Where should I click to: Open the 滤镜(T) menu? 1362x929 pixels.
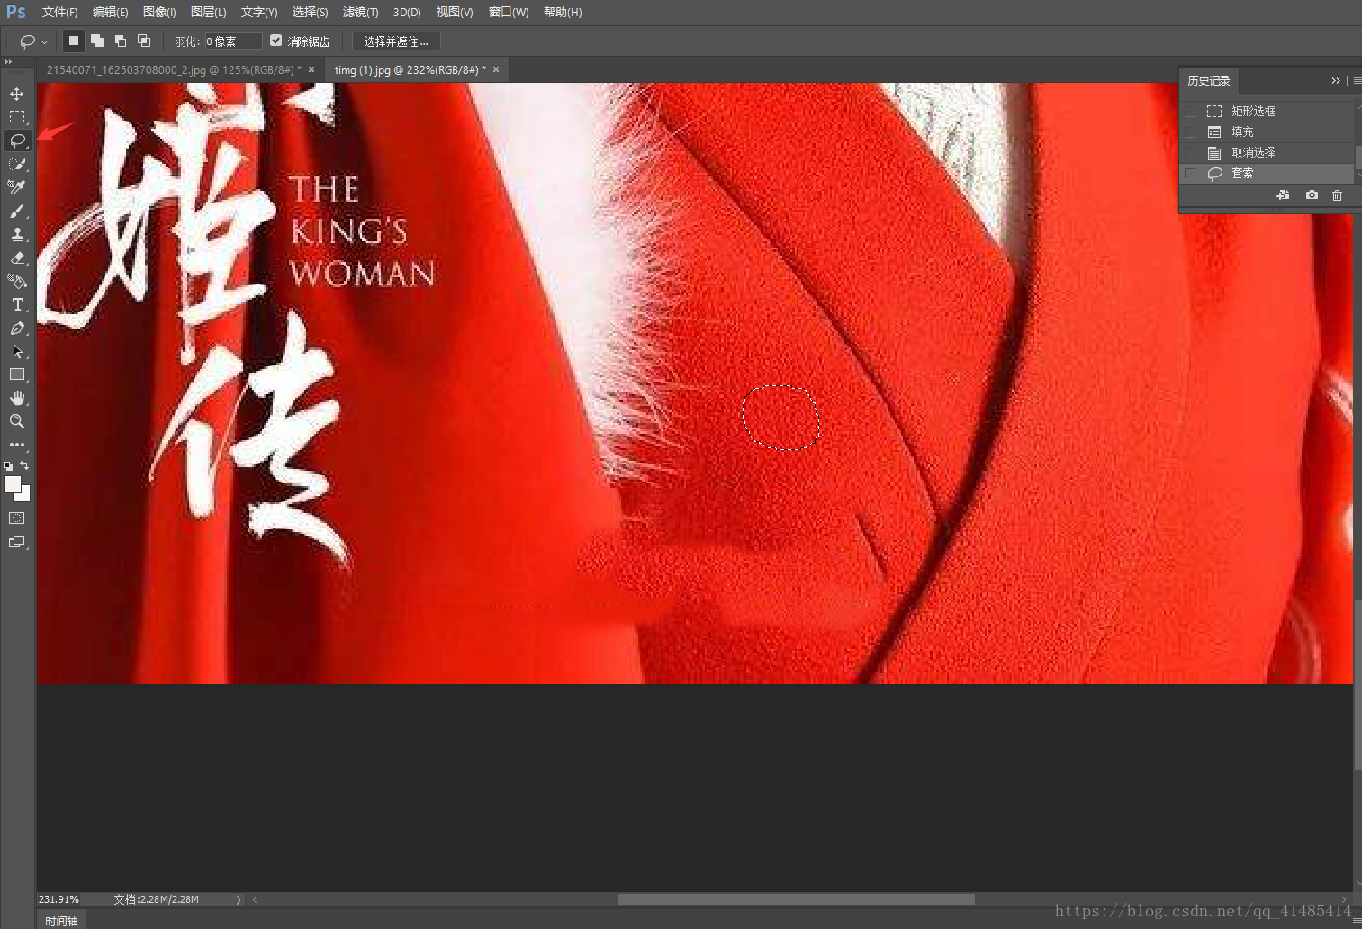pos(360,13)
